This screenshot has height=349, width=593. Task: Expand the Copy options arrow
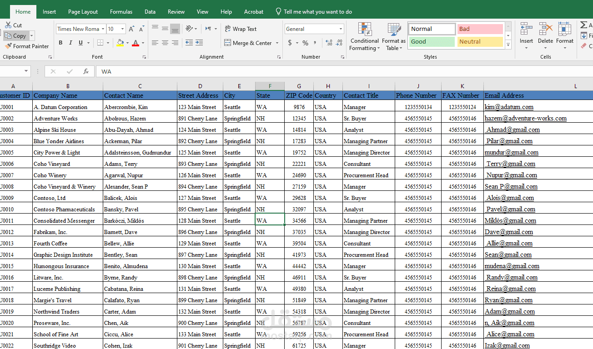[31, 35]
